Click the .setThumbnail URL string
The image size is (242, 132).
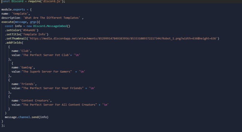point(123,38)
